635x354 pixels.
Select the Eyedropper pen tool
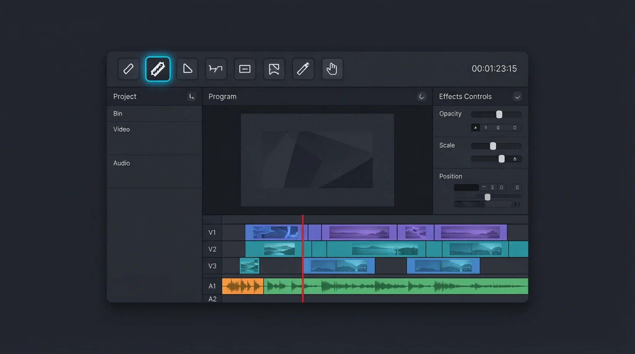303,69
